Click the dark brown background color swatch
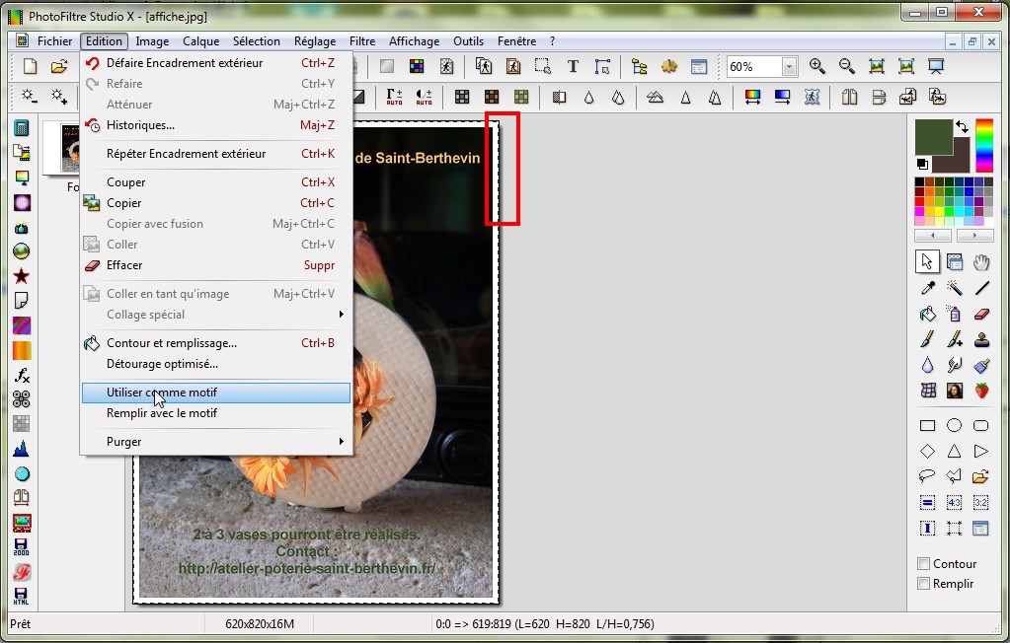Screen dimensions: 1010x643 [x=960, y=161]
